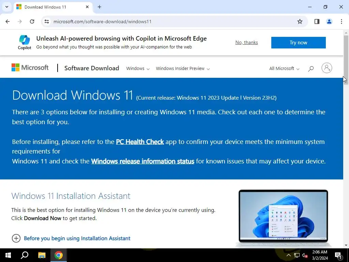The image size is (349, 262).
Task: Open the tab search dropdown arrow
Action: (x=7, y=7)
